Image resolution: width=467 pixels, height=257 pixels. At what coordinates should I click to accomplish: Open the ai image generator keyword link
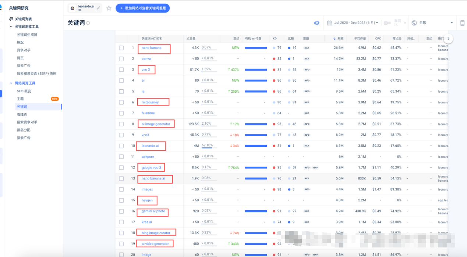tap(156, 124)
